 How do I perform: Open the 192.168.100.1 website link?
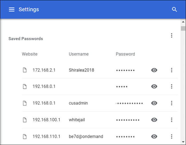46,120
